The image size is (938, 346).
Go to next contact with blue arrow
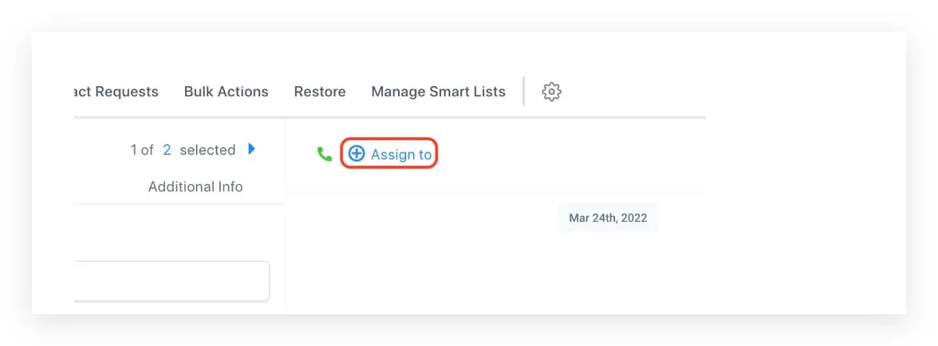pos(252,149)
